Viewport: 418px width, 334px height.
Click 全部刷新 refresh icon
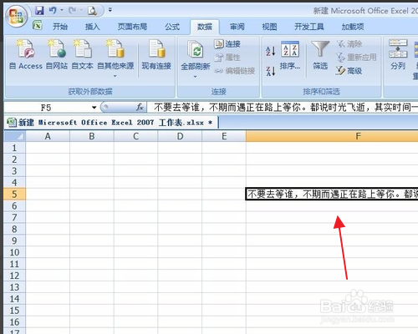pyautogui.click(x=196, y=50)
